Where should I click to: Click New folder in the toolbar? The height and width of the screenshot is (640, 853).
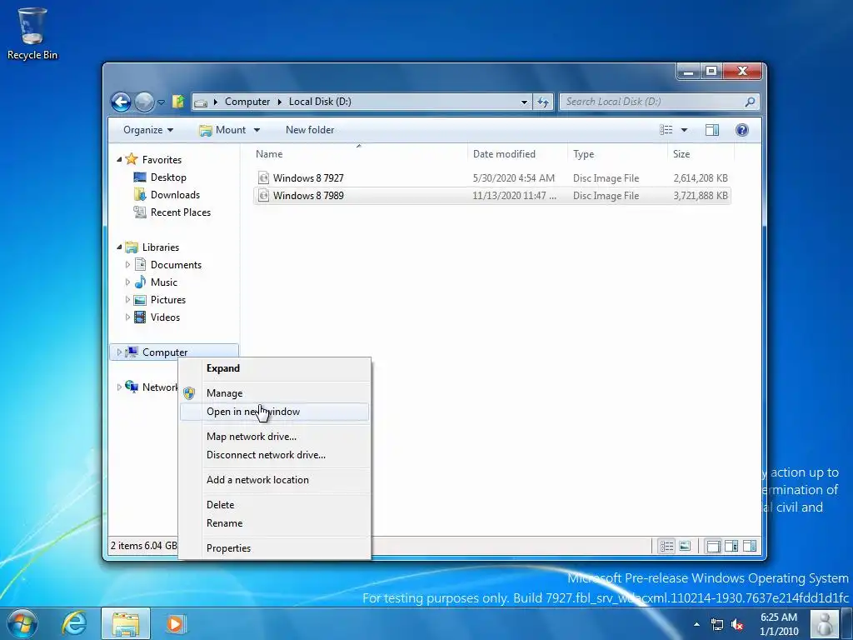tap(310, 130)
